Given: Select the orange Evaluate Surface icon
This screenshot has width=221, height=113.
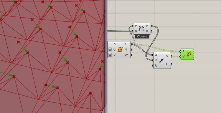Looking at the screenshot, I should click(x=120, y=49).
